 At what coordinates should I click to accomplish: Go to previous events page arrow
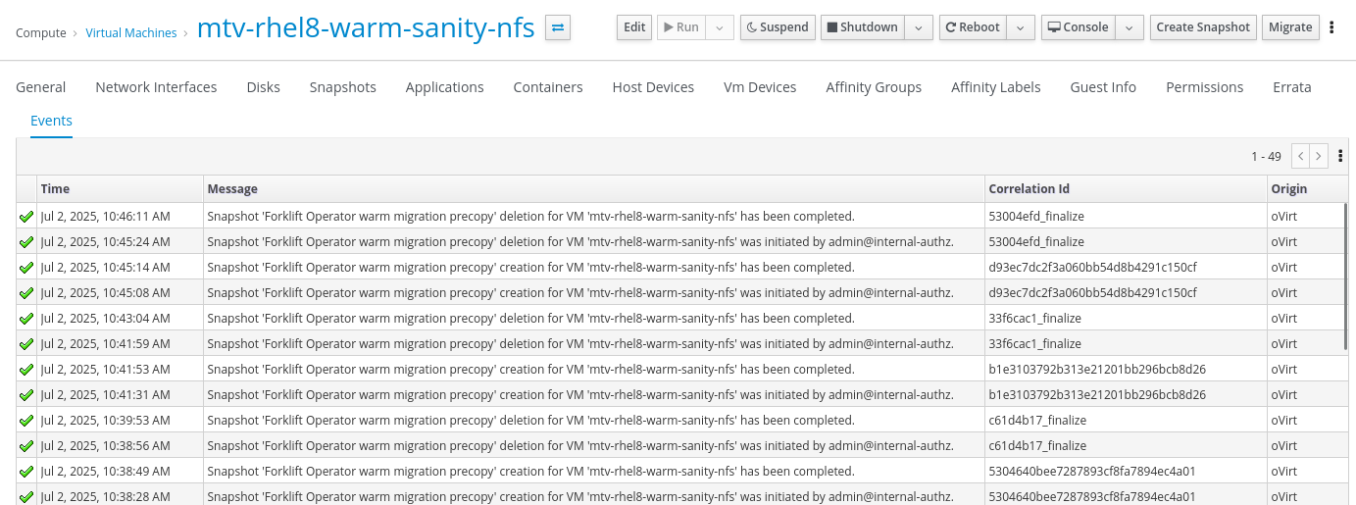(1301, 156)
